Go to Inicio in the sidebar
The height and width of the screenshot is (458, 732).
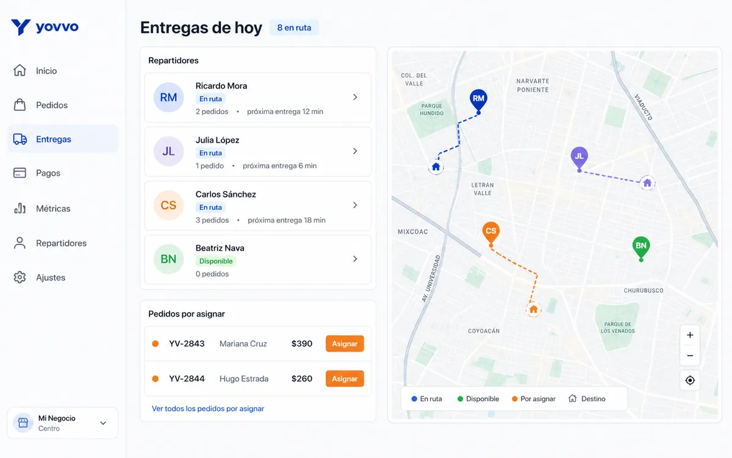62,71
